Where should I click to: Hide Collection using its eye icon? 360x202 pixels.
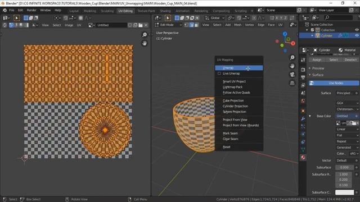click(357, 30)
